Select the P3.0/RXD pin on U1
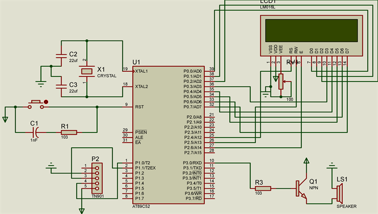The image size is (378, 214). (193, 163)
